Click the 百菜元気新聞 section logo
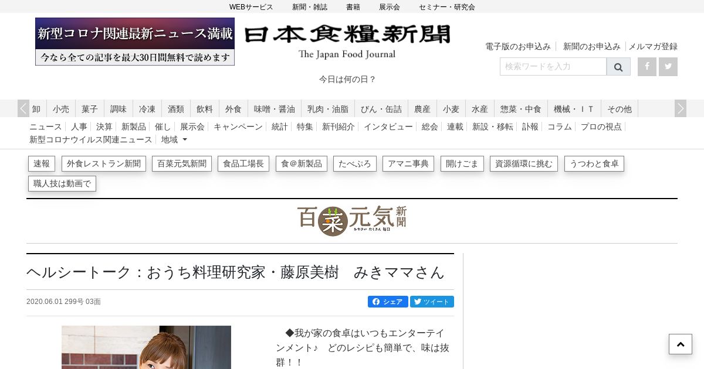The image size is (704, 369). pos(351,221)
